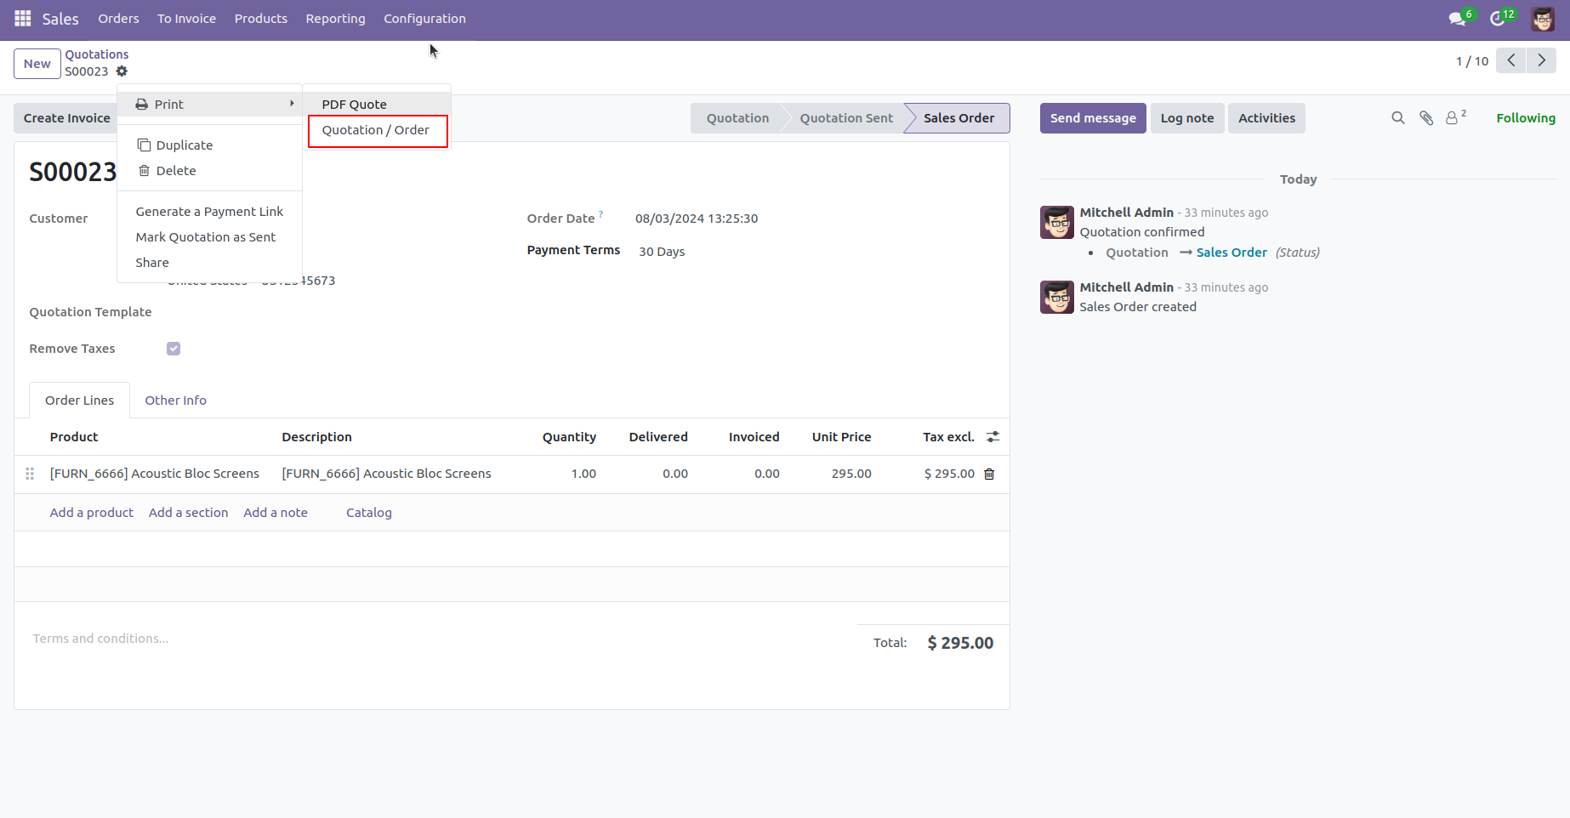Screen dimensions: 1570x818
Task: Open the conversations chat bubble icon
Action: click(x=1456, y=17)
